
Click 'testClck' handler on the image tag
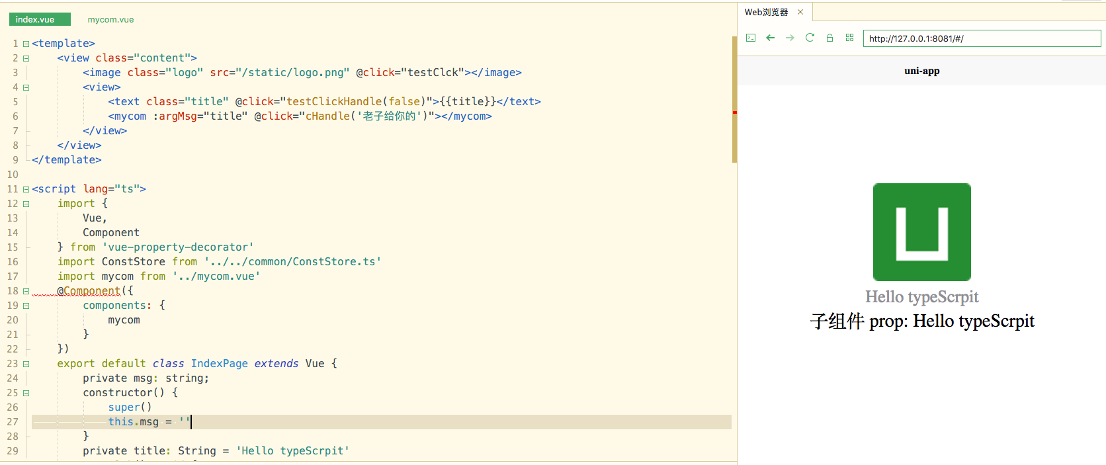[433, 72]
